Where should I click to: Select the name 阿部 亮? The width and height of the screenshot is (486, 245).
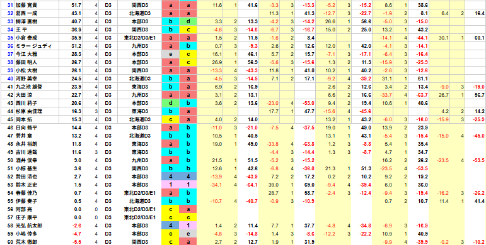click(x=24, y=209)
